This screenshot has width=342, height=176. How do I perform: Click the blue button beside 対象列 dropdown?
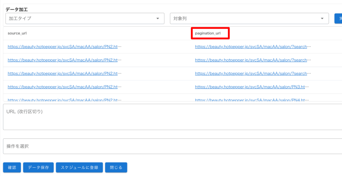pyautogui.click(x=338, y=18)
